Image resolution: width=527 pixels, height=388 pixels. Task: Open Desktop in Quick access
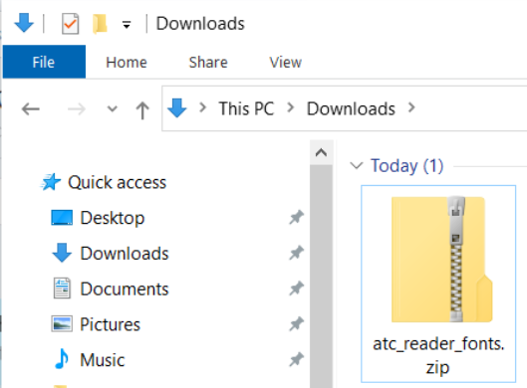pyautogui.click(x=113, y=218)
